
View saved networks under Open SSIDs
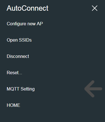tap(19, 40)
